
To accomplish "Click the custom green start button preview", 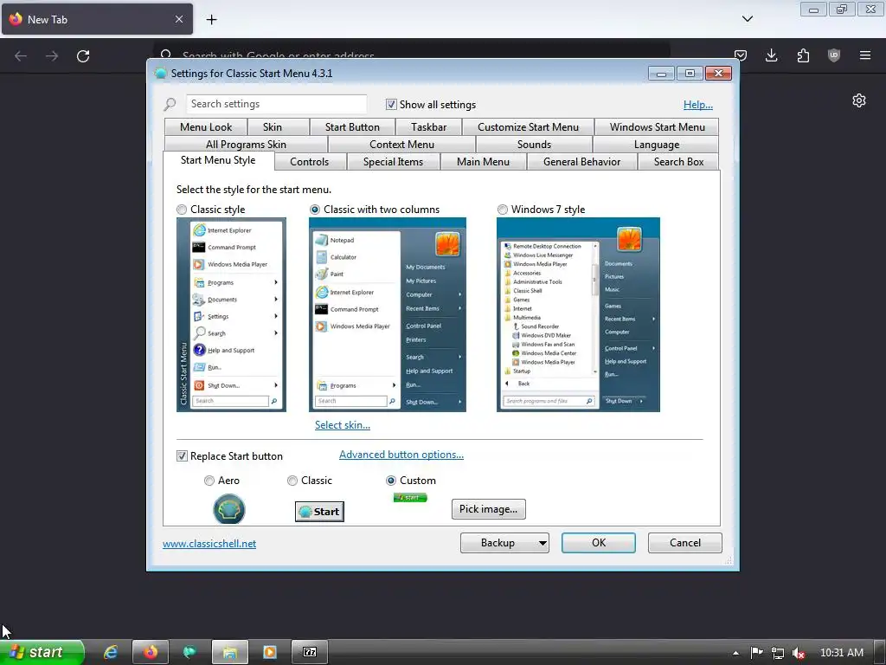I will (x=410, y=498).
